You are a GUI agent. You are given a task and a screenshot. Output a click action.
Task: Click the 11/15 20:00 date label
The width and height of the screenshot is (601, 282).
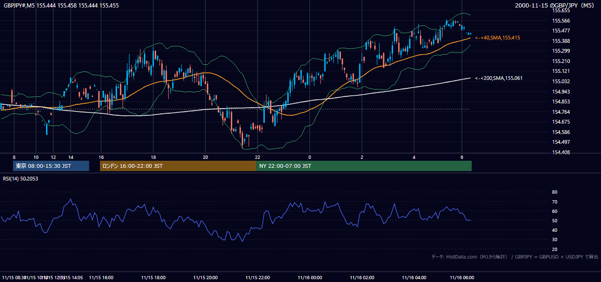tap(205, 278)
